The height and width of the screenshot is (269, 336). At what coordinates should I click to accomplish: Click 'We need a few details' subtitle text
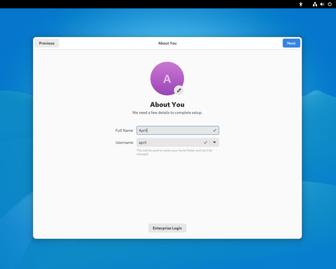[x=167, y=112]
